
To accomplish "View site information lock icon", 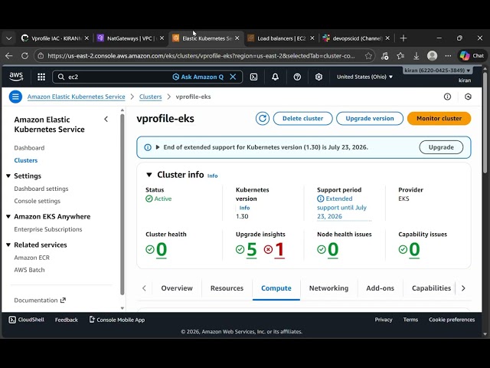I will pos(41,56).
